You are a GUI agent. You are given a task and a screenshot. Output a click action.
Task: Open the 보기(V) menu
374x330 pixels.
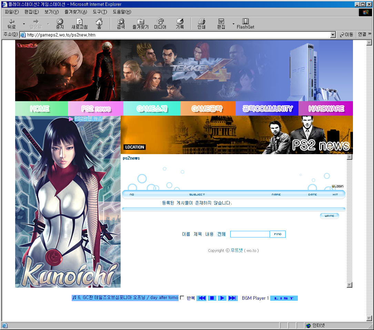click(x=51, y=12)
